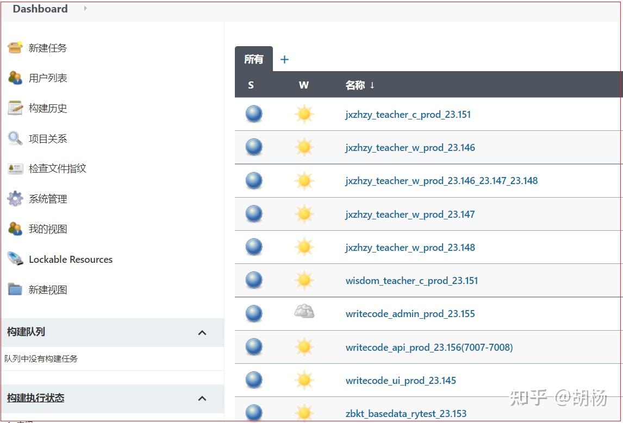This screenshot has width=623, height=423.
Task: Click blue status ball for zbkt_basedata_rytest_23.153
Action: tap(254, 413)
